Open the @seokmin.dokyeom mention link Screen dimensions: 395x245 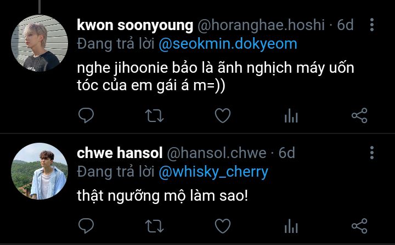[x=228, y=44]
